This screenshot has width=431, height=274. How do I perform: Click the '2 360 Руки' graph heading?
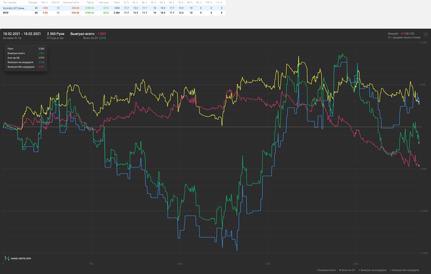point(55,34)
